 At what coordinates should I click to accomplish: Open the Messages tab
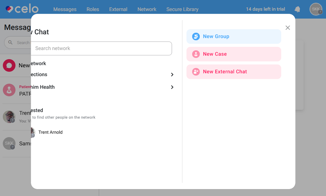65,9
